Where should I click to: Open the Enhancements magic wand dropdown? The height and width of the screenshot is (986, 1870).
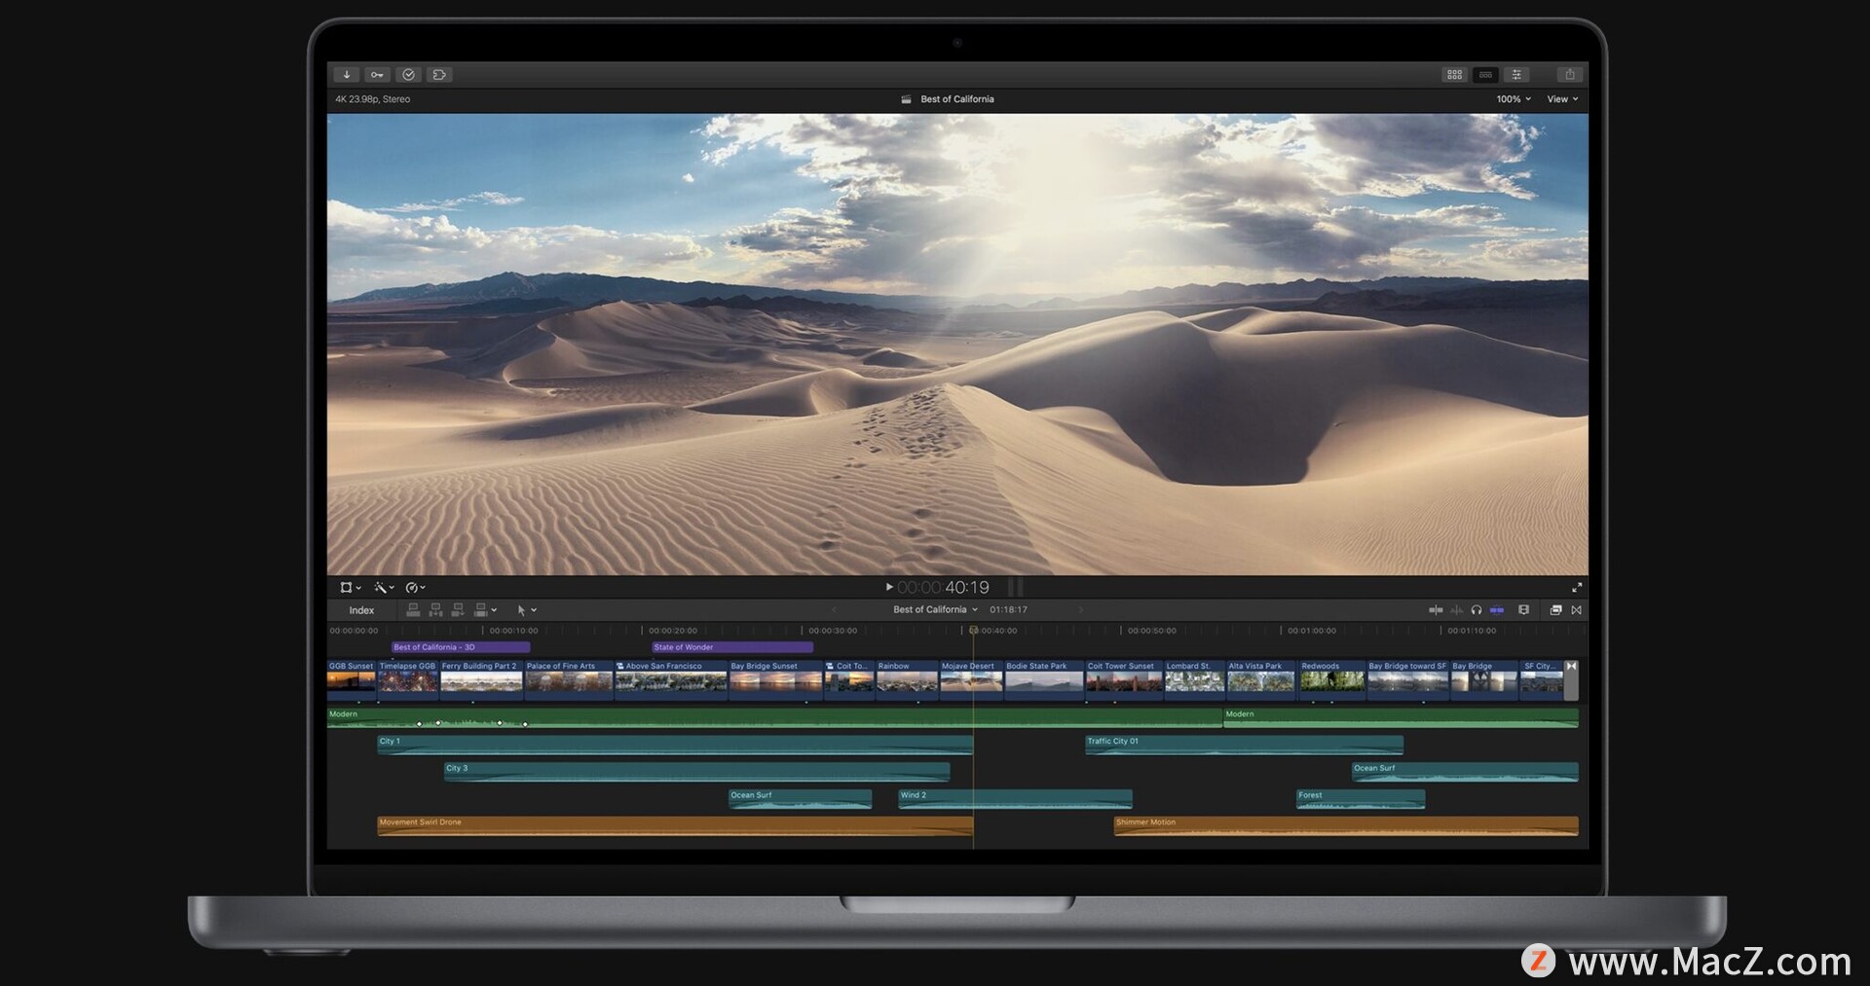(x=384, y=588)
